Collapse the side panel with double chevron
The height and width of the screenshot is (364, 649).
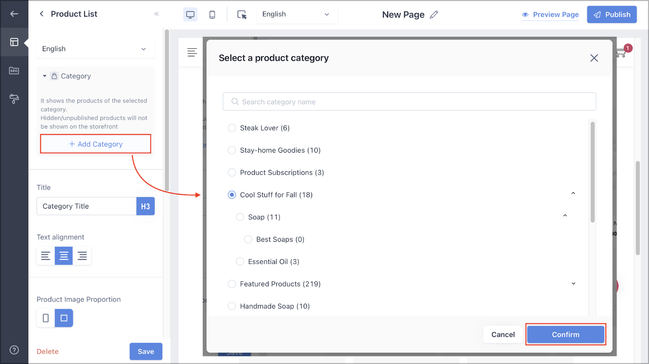[157, 14]
